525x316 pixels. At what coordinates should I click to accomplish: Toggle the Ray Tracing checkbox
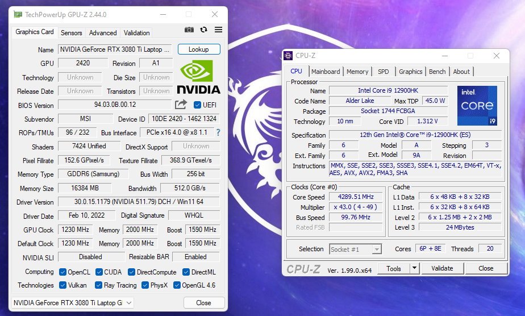tap(98, 285)
